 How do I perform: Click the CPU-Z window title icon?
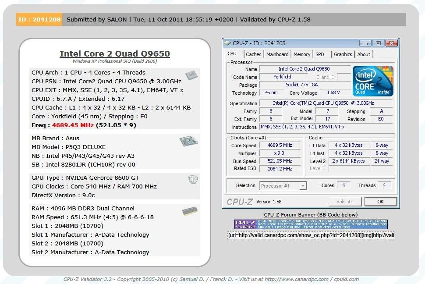(x=227, y=43)
